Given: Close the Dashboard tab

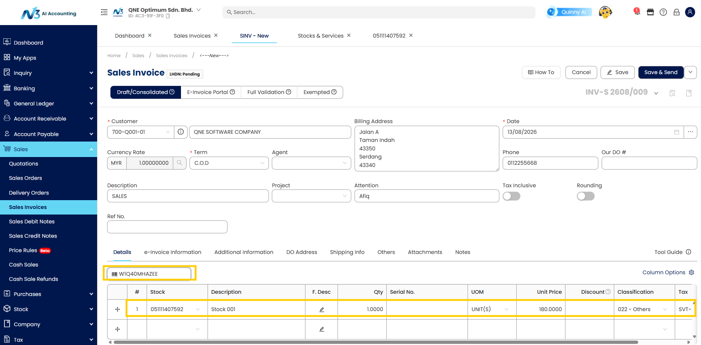Looking at the screenshot, I should 150,35.
